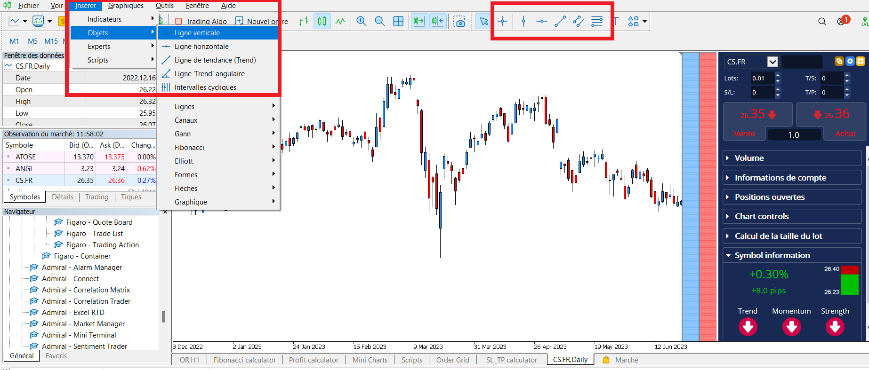Select the Fibonacci retracement tool icon

coord(597,21)
